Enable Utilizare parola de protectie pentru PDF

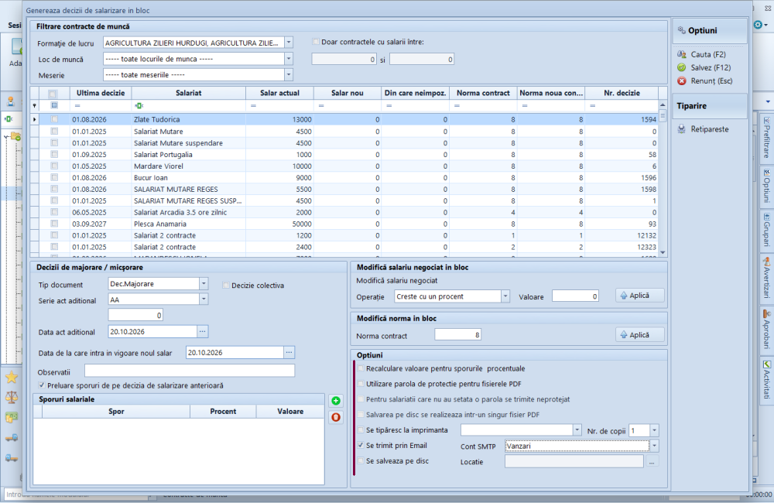[x=361, y=384]
